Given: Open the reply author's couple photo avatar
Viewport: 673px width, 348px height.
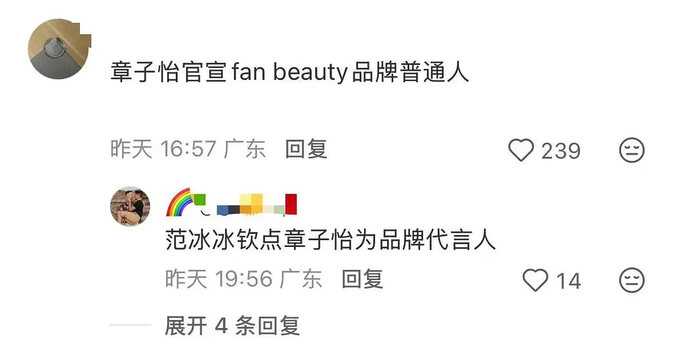Looking at the screenshot, I should pos(130,206).
